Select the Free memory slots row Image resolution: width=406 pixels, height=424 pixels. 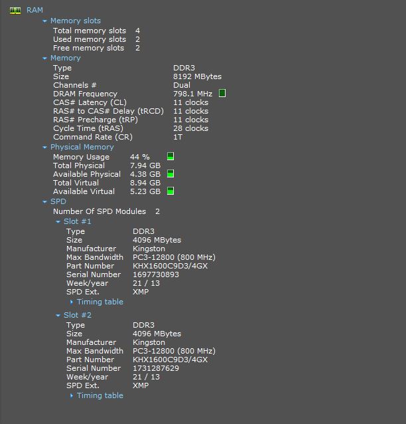click(x=96, y=48)
